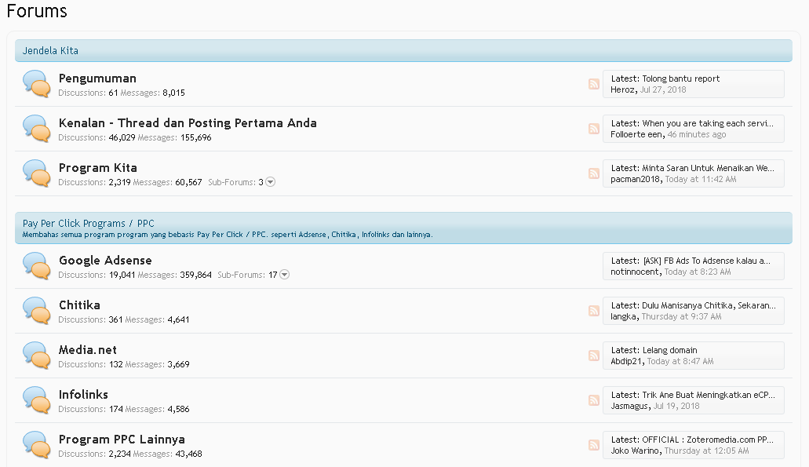Open the Program PPC Lainnya forum title
Screen dimensions: 809x467
(x=122, y=440)
